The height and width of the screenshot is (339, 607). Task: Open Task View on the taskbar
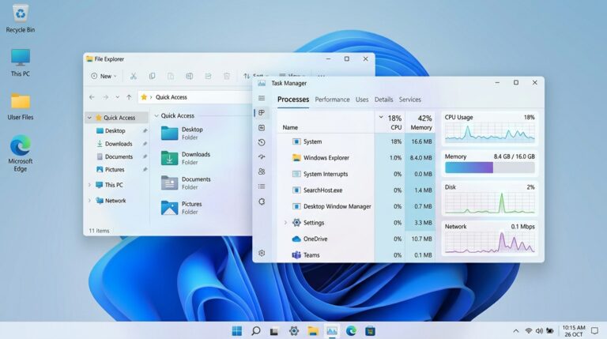(x=274, y=331)
